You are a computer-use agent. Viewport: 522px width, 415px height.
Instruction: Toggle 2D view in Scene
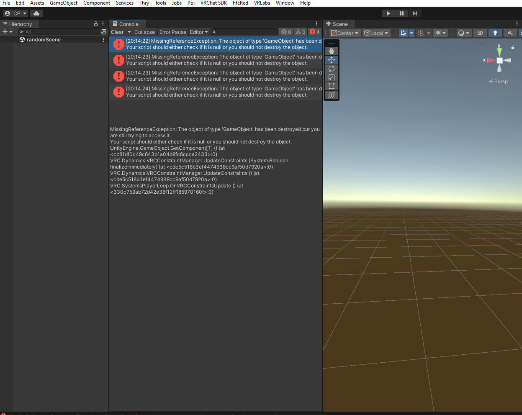480,33
